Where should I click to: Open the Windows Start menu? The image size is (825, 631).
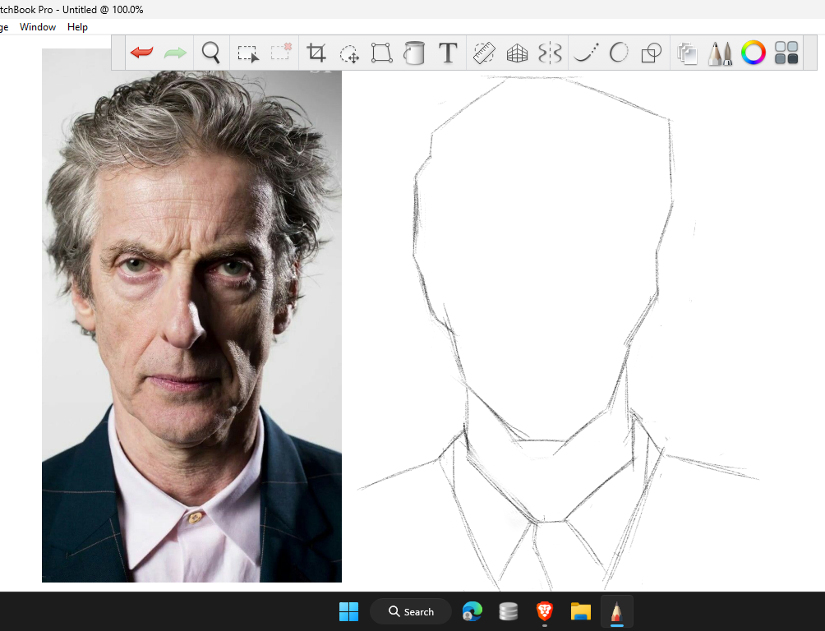click(348, 611)
